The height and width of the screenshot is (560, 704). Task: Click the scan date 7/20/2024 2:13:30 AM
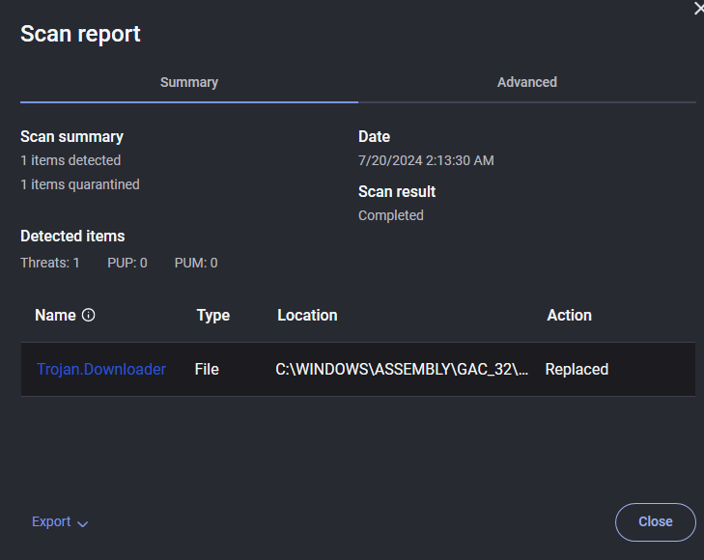[x=426, y=160]
